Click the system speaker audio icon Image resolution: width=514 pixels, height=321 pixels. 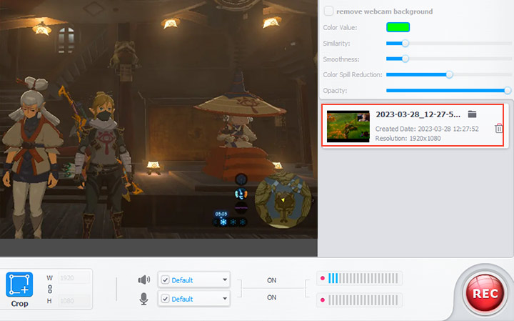click(144, 280)
